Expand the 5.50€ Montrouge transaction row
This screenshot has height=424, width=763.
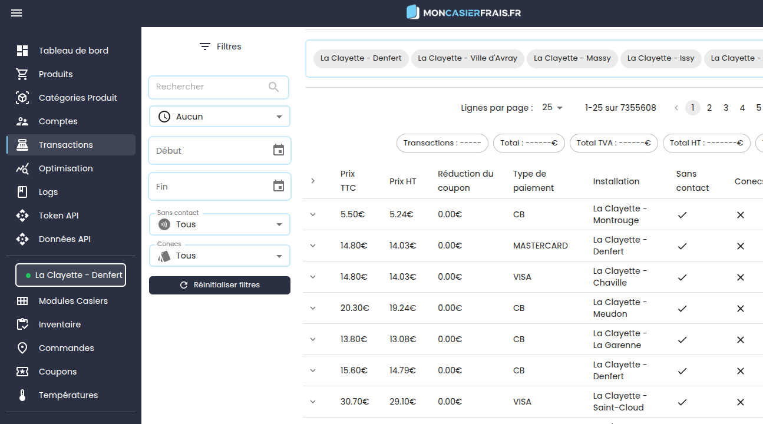click(x=313, y=215)
